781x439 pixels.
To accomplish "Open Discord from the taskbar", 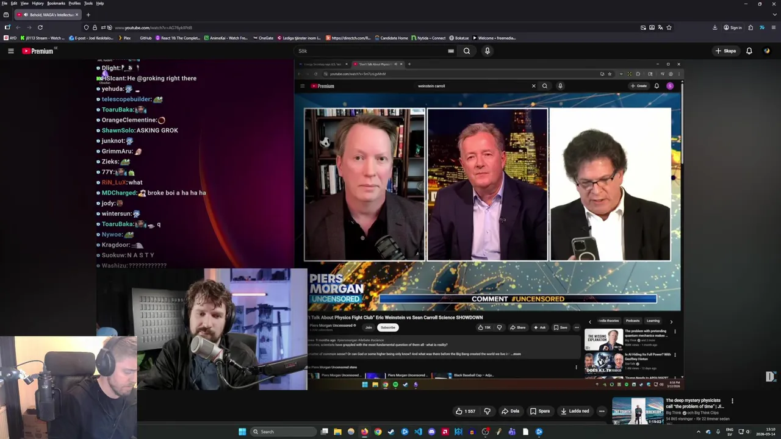I will point(431,432).
